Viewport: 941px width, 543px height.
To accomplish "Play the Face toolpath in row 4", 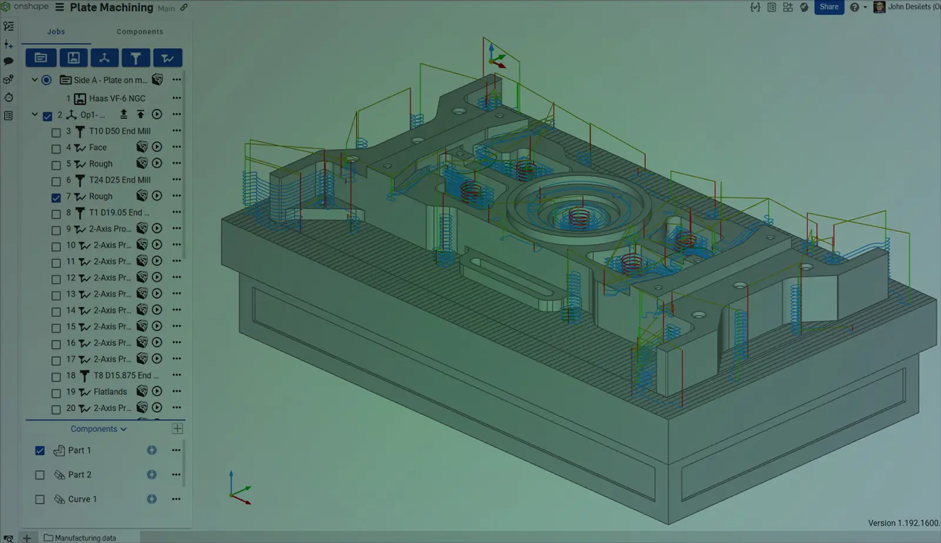I will pyautogui.click(x=157, y=146).
